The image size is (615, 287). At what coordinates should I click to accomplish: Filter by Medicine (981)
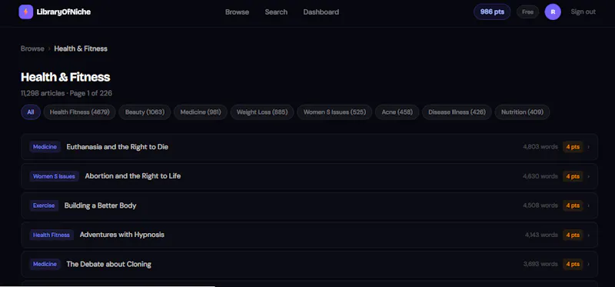(x=201, y=112)
